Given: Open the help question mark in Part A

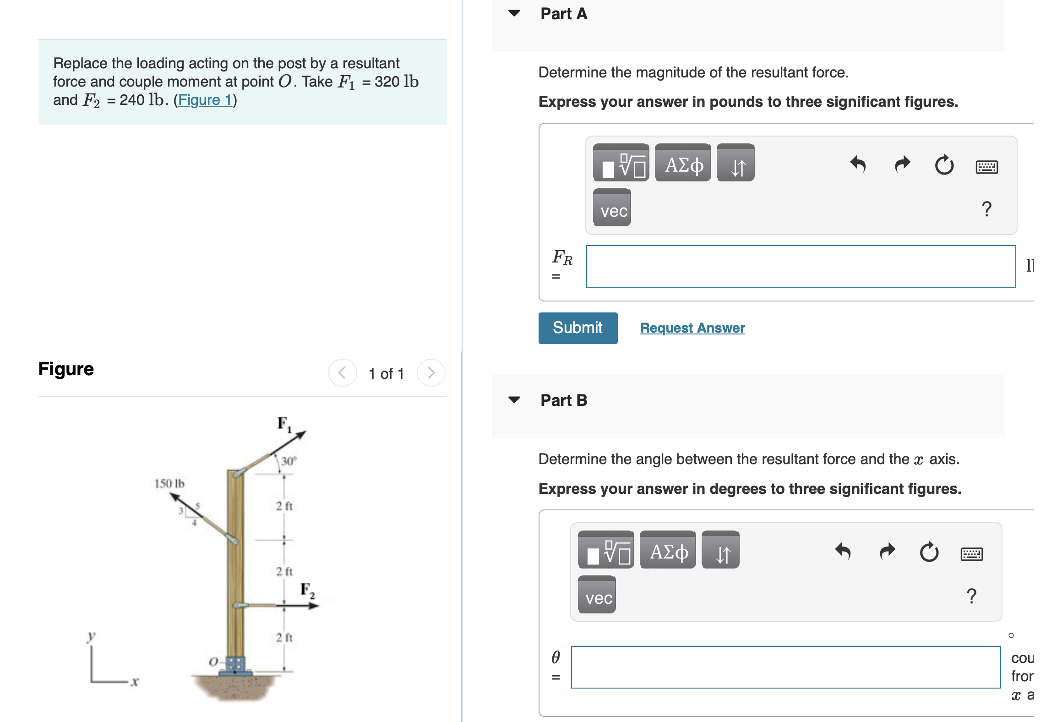Looking at the screenshot, I should click(x=986, y=209).
